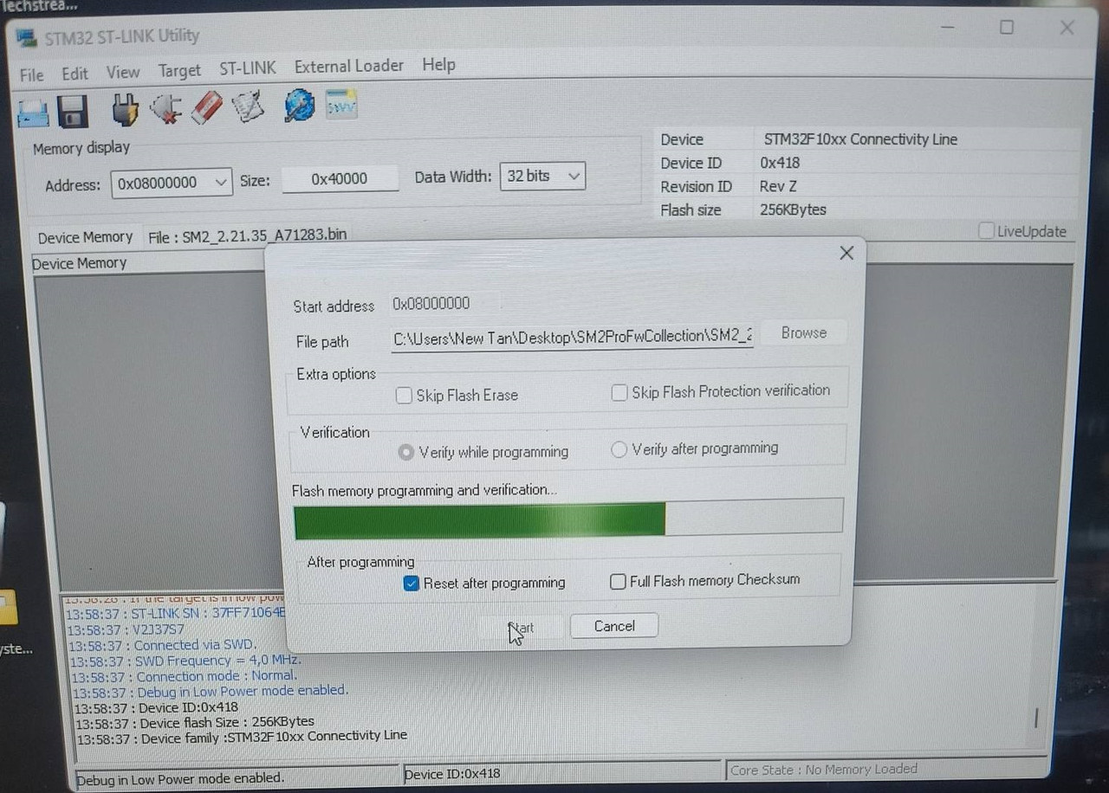Open the ST-LINK menu

point(248,68)
